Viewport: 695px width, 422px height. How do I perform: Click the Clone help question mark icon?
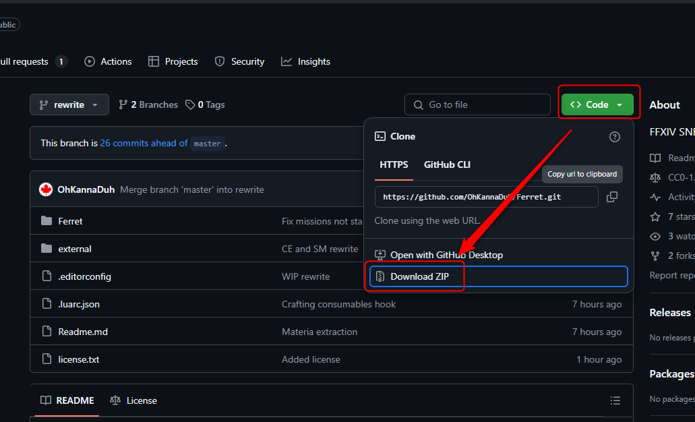point(614,137)
